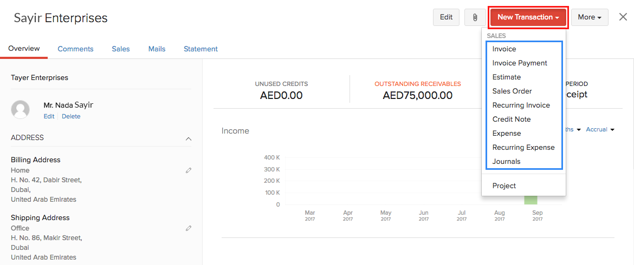This screenshot has height=265, width=634.
Task: Edit the Billing Address with pencil icon
Action: tap(189, 170)
